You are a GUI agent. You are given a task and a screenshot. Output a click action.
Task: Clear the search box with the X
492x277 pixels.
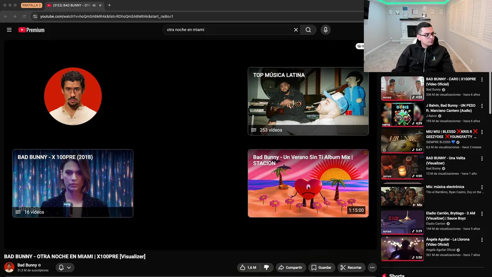pyautogui.click(x=296, y=30)
